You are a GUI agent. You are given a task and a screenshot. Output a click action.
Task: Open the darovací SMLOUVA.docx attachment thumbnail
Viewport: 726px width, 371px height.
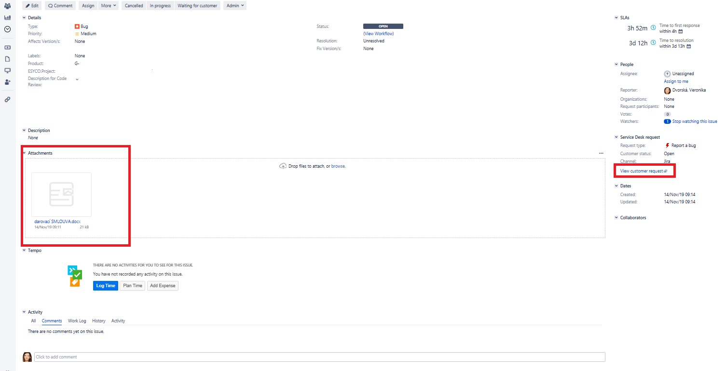click(61, 195)
